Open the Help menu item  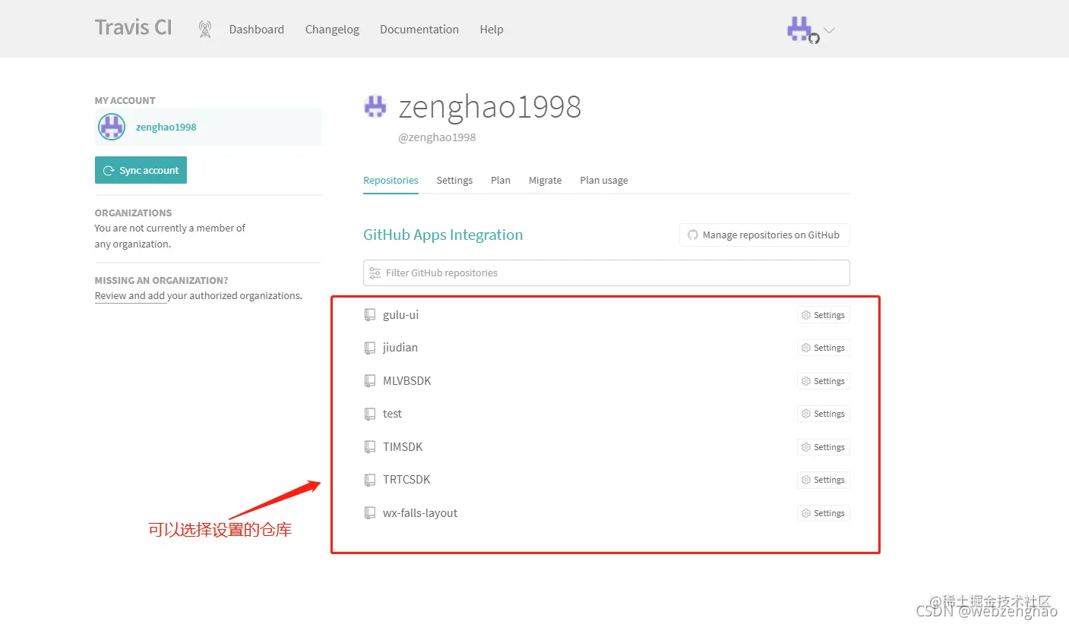pos(492,30)
